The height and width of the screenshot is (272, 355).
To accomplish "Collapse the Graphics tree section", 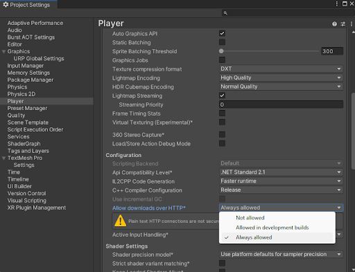I will [x=3, y=52].
